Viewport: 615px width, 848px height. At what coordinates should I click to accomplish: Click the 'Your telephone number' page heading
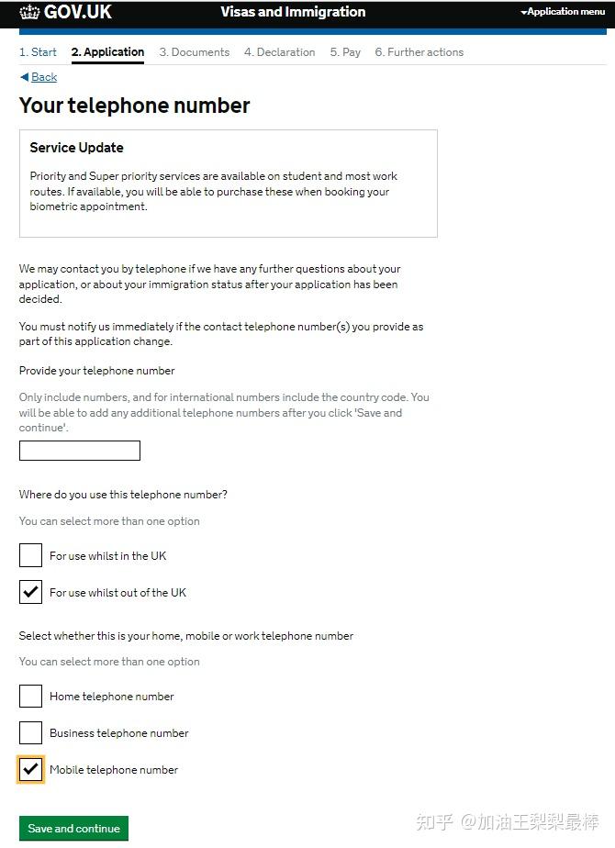pyautogui.click(x=134, y=106)
